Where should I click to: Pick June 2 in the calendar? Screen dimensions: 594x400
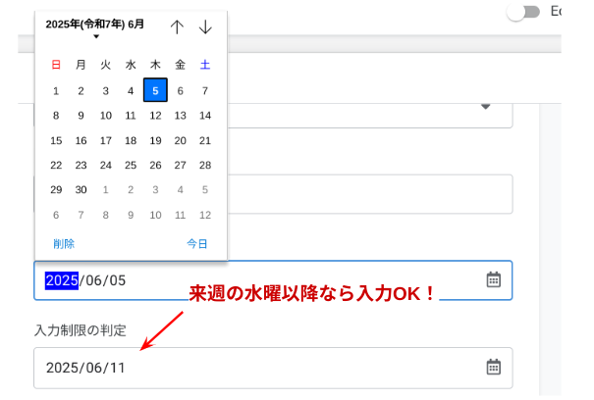(81, 91)
